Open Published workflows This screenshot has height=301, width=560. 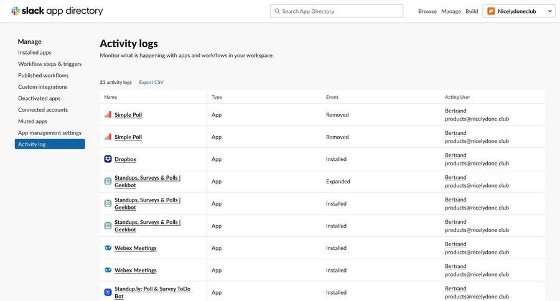[x=43, y=75]
